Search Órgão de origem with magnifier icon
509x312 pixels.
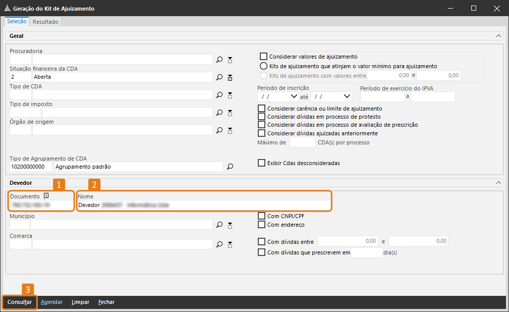pyautogui.click(x=219, y=130)
